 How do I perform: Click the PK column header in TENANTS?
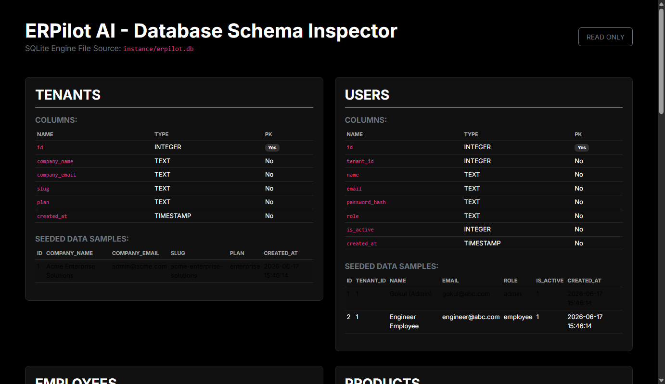click(269, 134)
